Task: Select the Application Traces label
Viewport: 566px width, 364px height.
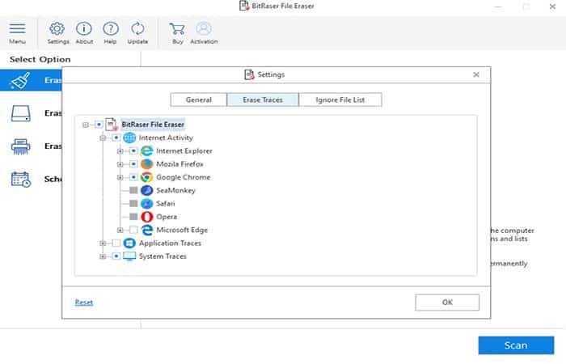Action: (170, 243)
